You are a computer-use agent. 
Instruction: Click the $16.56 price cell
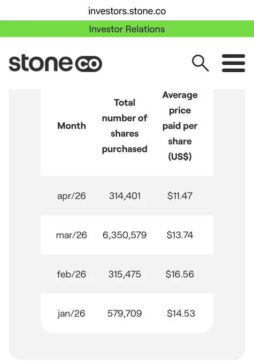point(180,274)
